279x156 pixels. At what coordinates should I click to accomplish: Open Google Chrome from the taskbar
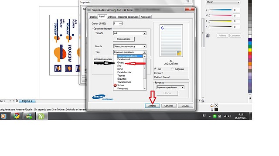[x=17, y=116]
